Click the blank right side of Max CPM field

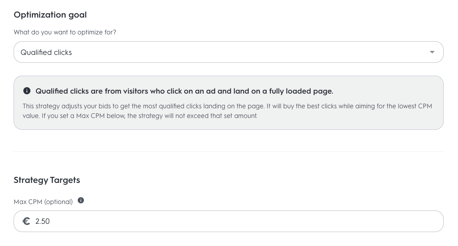358,221
